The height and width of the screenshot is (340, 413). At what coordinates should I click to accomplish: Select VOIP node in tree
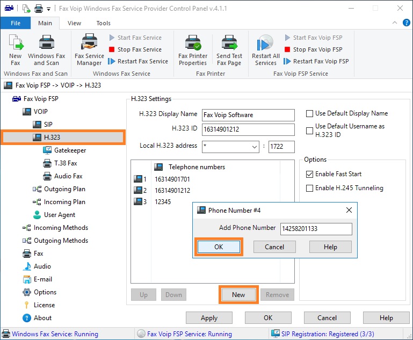pyautogui.click(x=35, y=112)
